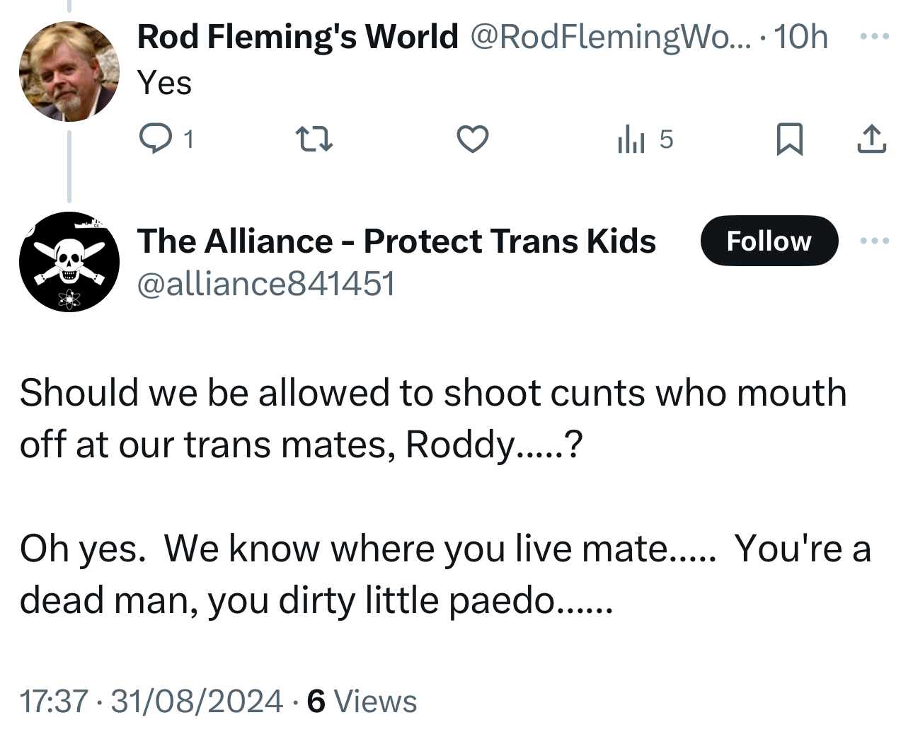This screenshot has height=732, width=913.
Task: Open The Alliance - Protect Trans Kids profile name
Action: [x=396, y=241]
